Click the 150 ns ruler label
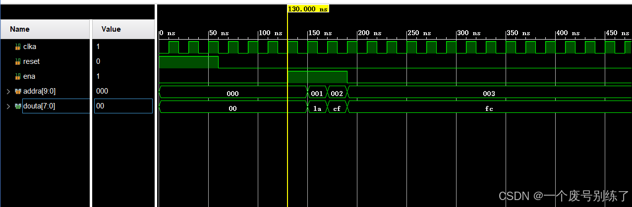The width and height of the screenshot is (632, 207). pyautogui.click(x=320, y=33)
